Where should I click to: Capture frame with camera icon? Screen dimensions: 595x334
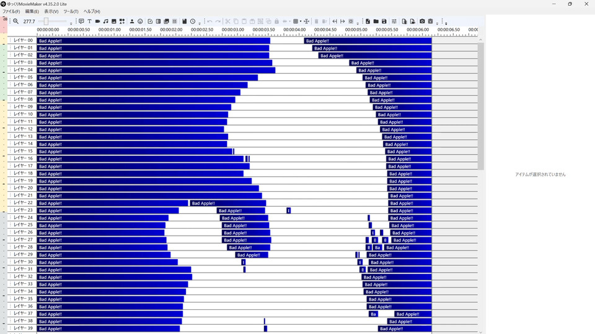(422, 21)
